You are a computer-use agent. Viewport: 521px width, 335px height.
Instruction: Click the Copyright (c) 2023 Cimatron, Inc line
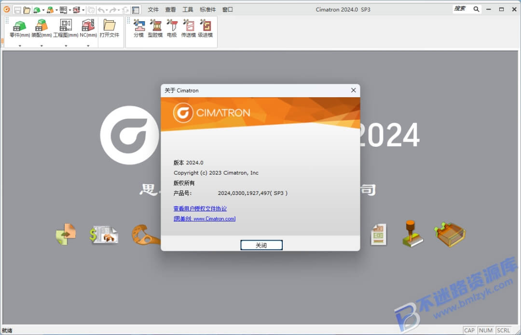216,173
